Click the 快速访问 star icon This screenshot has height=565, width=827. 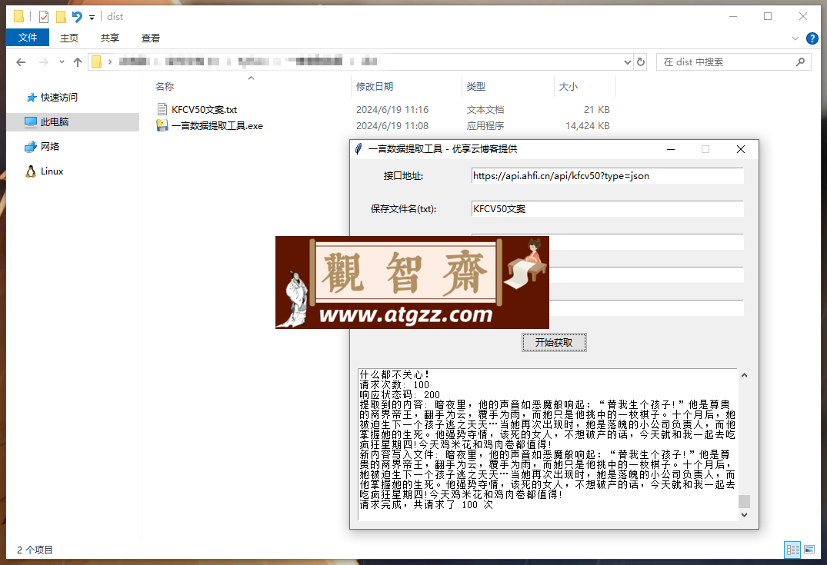(x=31, y=98)
